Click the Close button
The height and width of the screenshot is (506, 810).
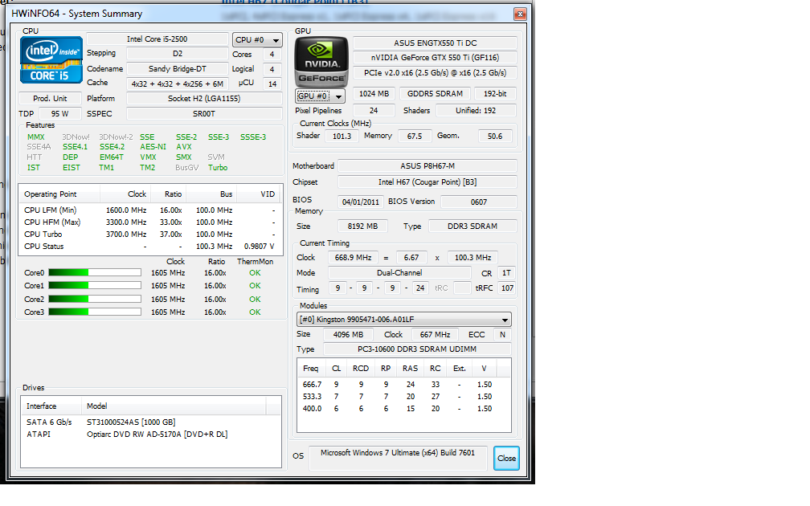coord(506,458)
